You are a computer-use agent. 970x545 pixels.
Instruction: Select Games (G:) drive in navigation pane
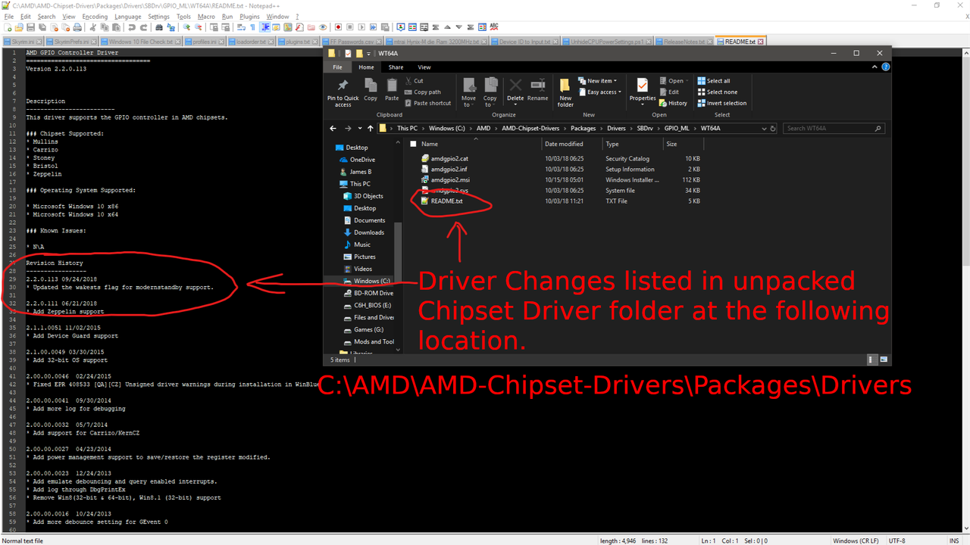368,329
